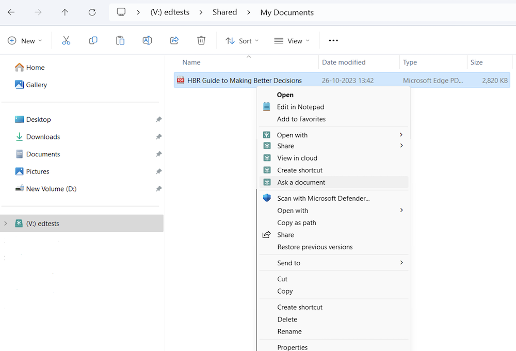
Task: Refresh the current folder view
Action: (x=92, y=12)
